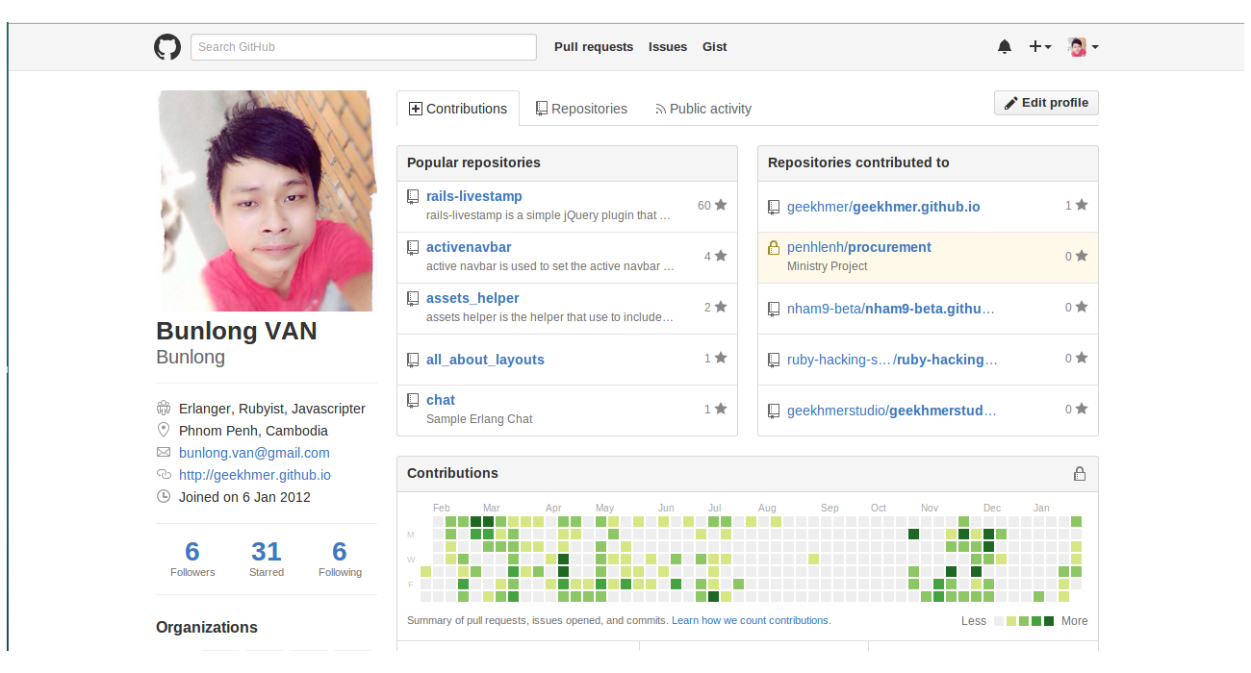
Task: Go to Issues in header
Action: click(668, 46)
